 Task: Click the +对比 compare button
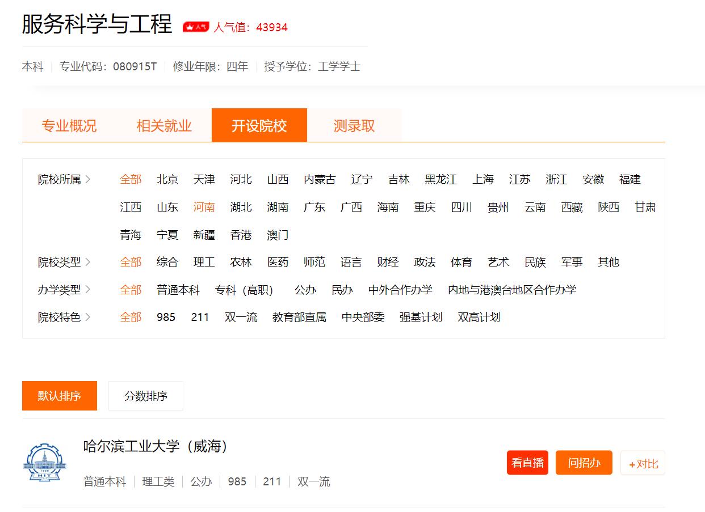coord(642,463)
